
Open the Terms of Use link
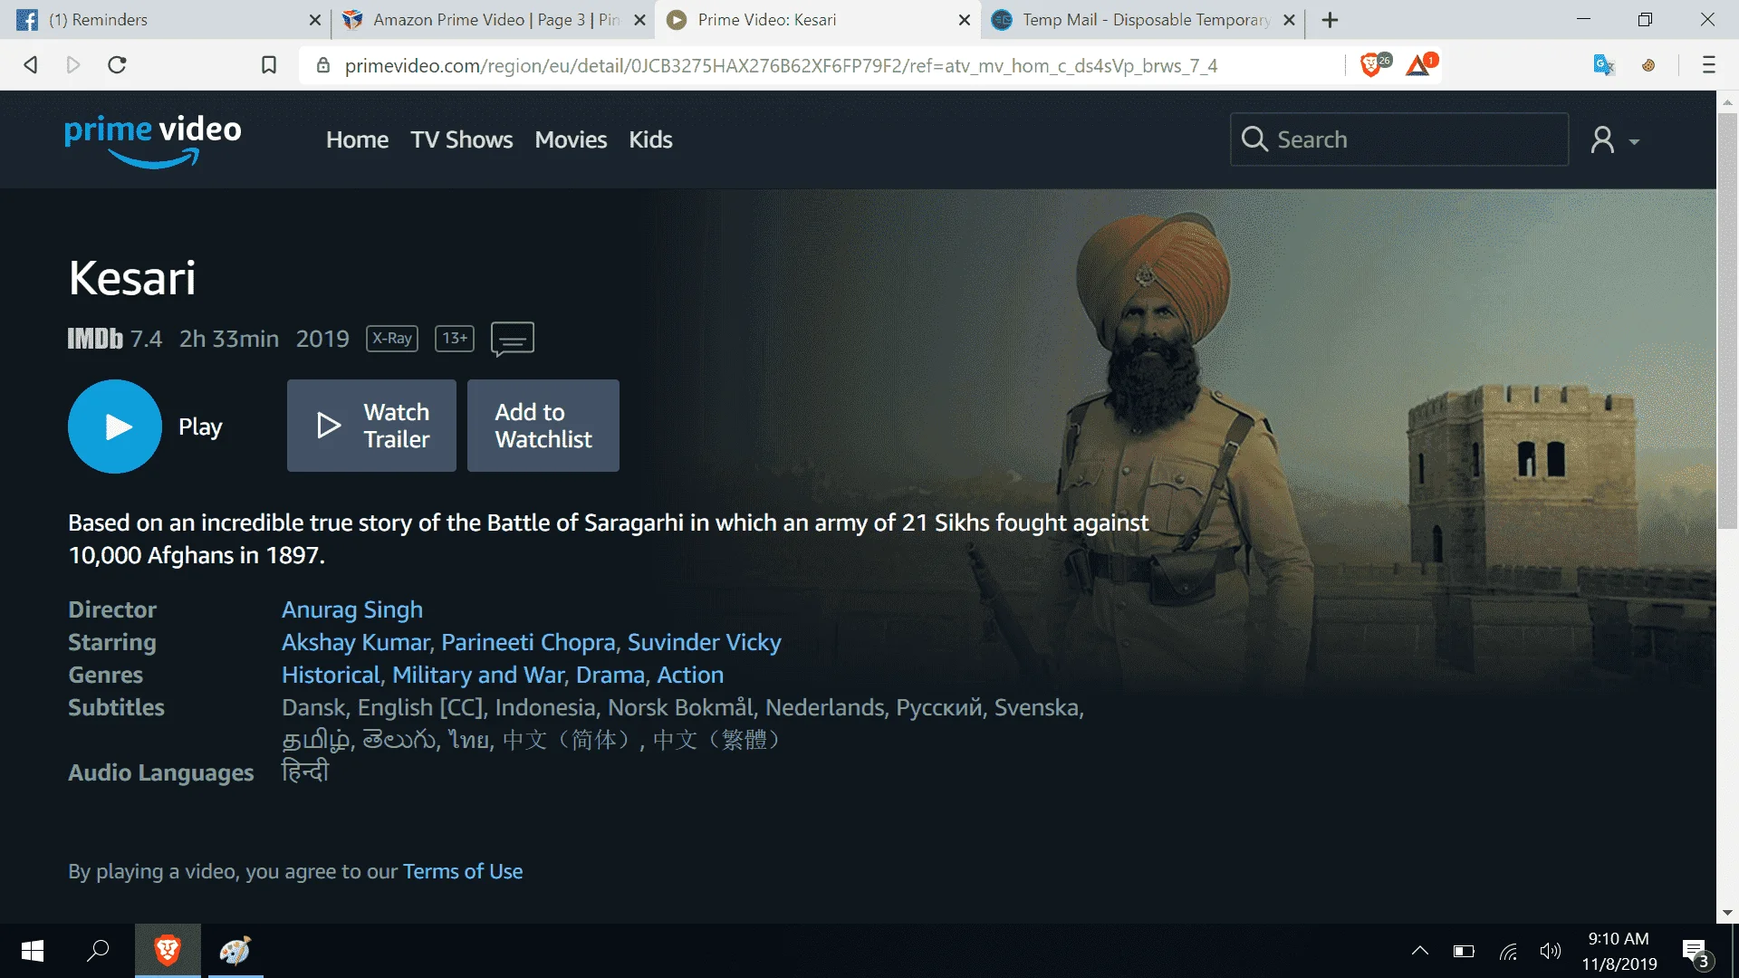pos(463,871)
